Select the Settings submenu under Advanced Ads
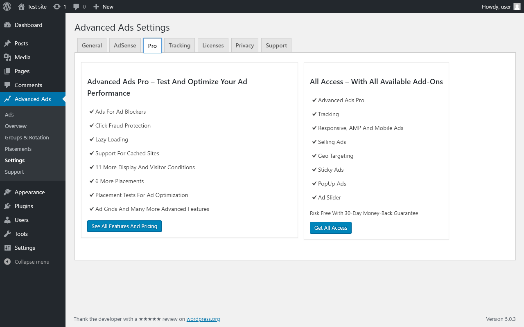The height and width of the screenshot is (327, 524). click(15, 161)
